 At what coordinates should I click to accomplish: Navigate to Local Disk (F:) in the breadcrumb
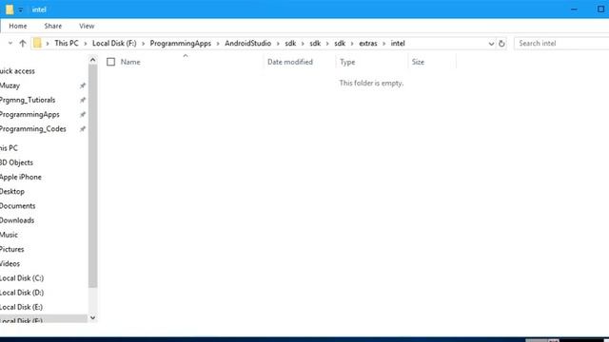pyautogui.click(x=114, y=44)
